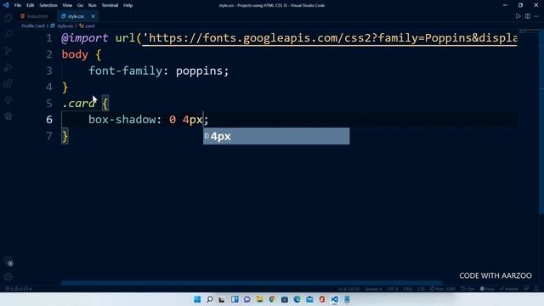Image resolution: width=544 pixels, height=306 pixels.
Task: Open Google Chrome on taskbar
Action: [x=272, y=299]
